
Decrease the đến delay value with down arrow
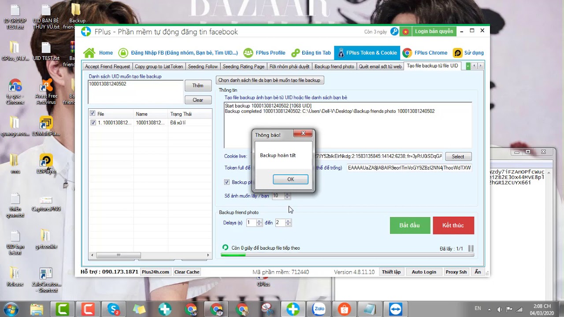coord(288,225)
